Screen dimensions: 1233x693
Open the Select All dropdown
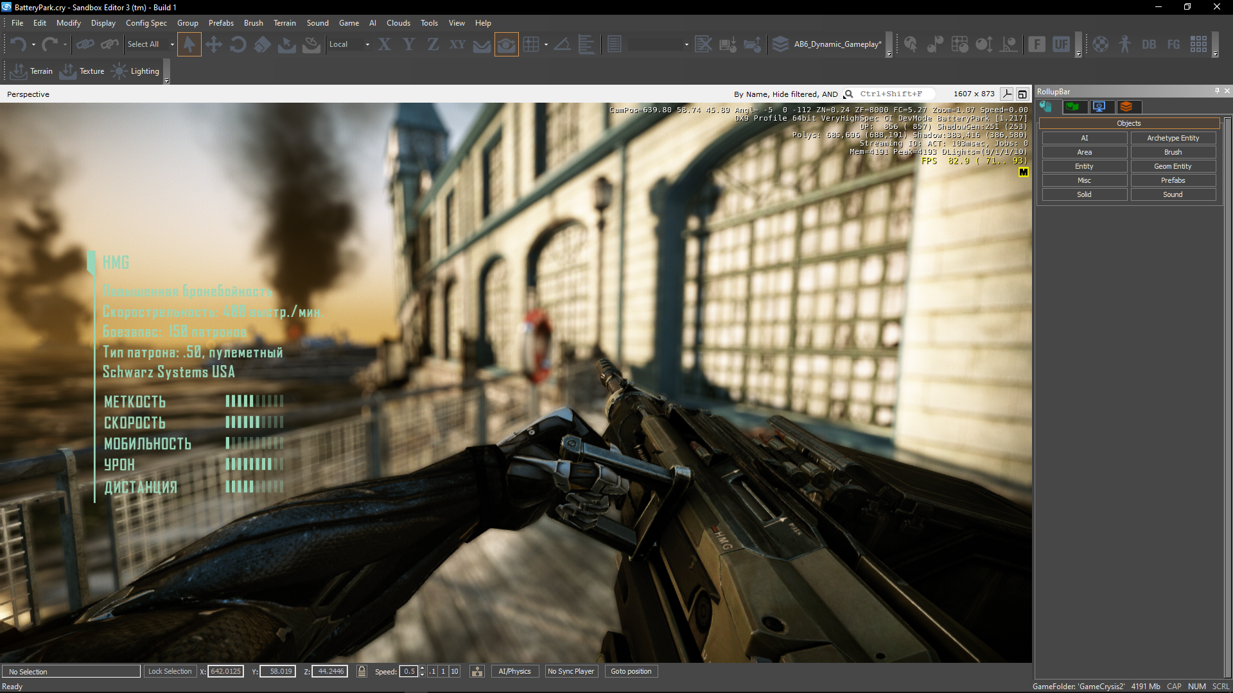(172, 44)
